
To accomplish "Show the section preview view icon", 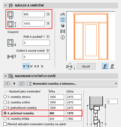I will (63, 31).
